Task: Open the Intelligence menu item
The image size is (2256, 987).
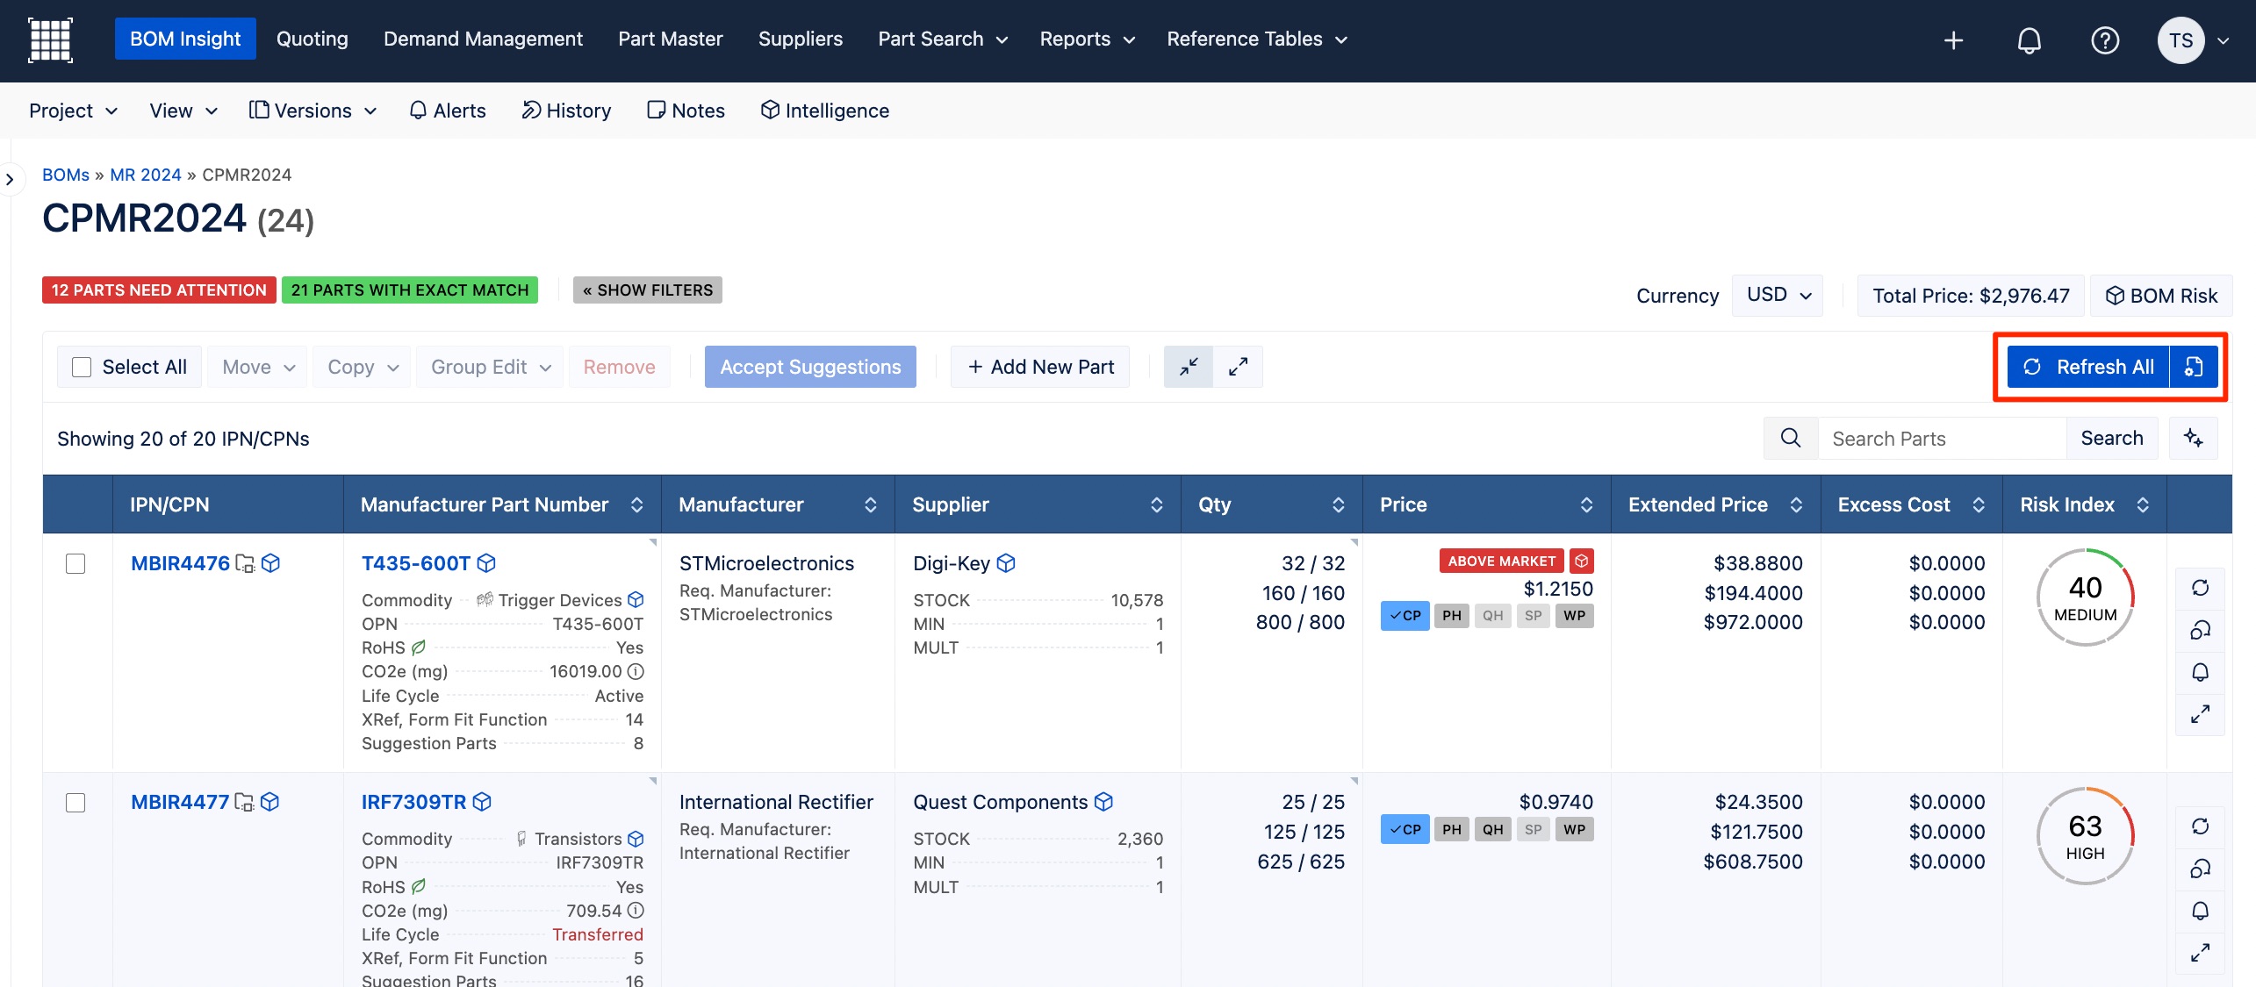Action: [824, 111]
